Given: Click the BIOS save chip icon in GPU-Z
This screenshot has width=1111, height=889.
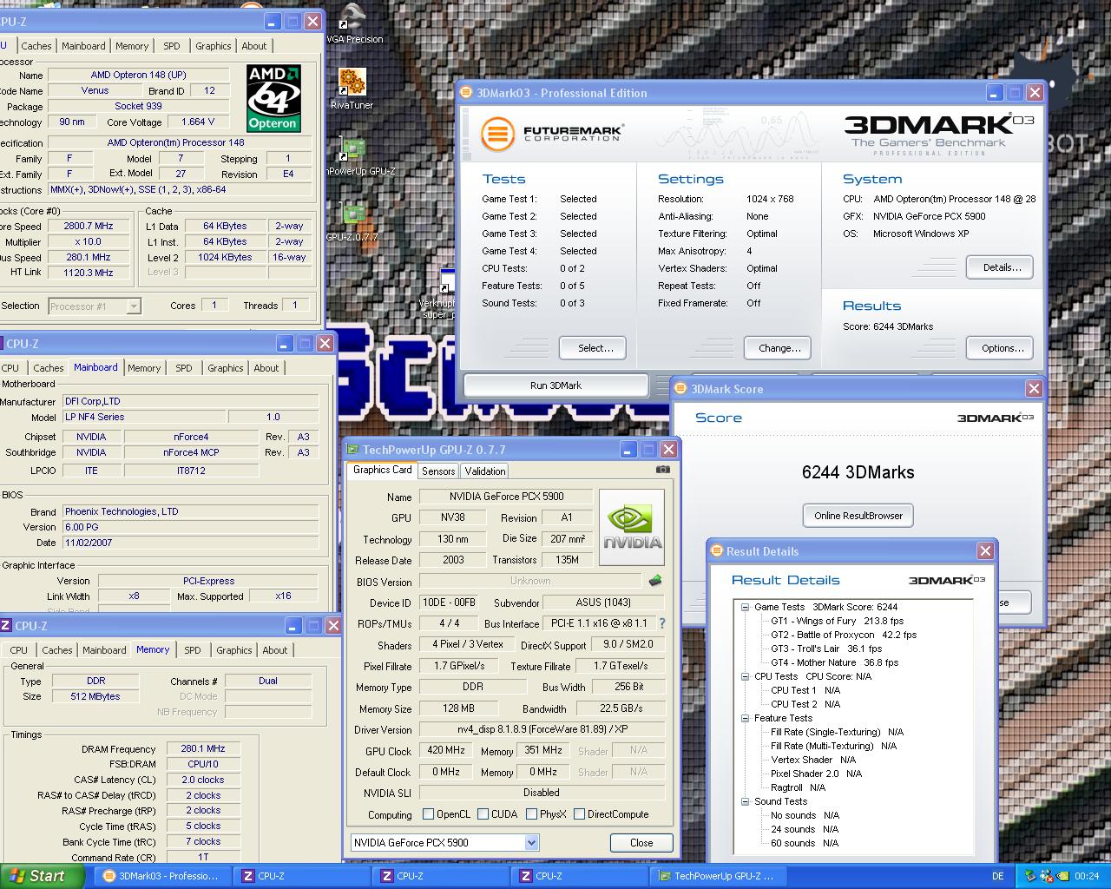Looking at the screenshot, I should pos(655,581).
